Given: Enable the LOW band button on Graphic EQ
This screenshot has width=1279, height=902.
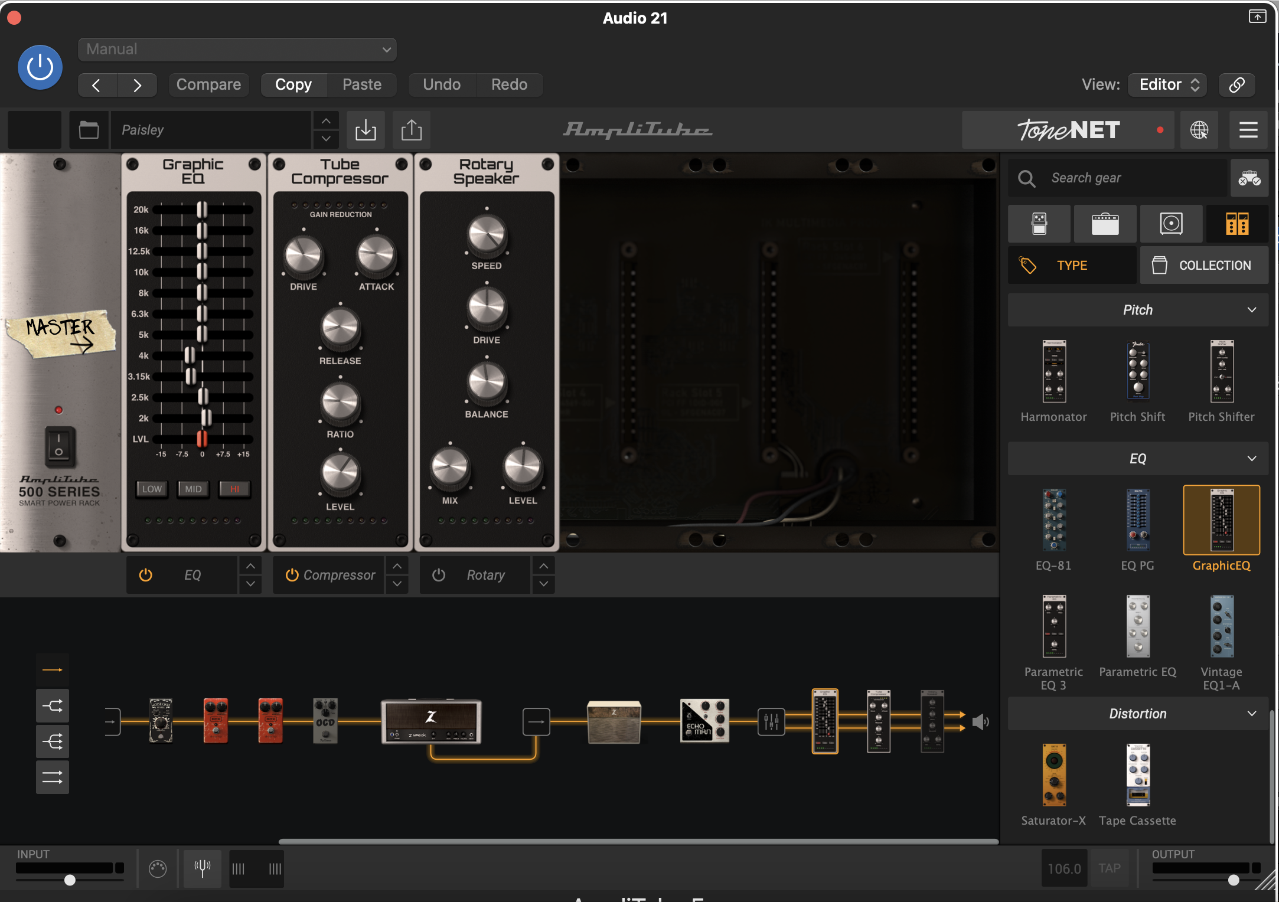Looking at the screenshot, I should coord(152,489).
